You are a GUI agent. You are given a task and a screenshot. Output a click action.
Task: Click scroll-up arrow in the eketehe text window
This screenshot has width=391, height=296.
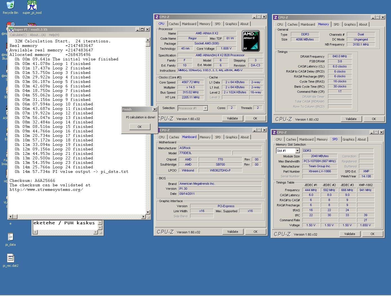click(x=100, y=223)
